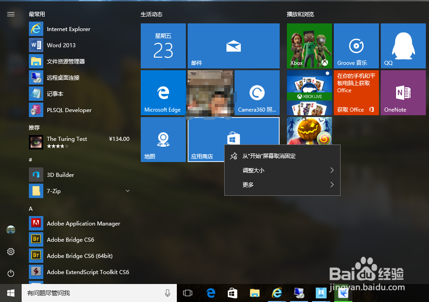Open Settings gear in Start menu
This screenshot has width=429, height=302.
click(11, 252)
